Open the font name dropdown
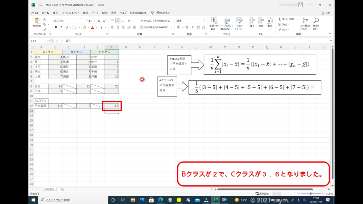The height and width of the screenshot is (204, 363). [x=86, y=21]
